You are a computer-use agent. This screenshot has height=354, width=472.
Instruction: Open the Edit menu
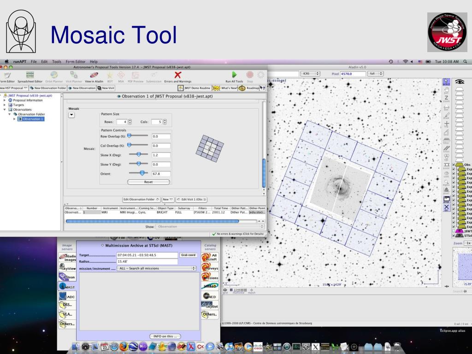pos(44,61)
